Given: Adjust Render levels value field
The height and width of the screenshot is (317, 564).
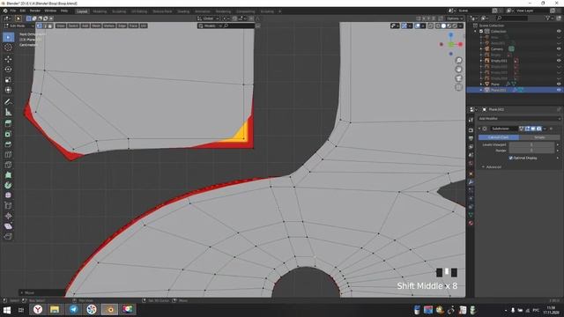Looking at the screenshot, I should coord(531,151).
